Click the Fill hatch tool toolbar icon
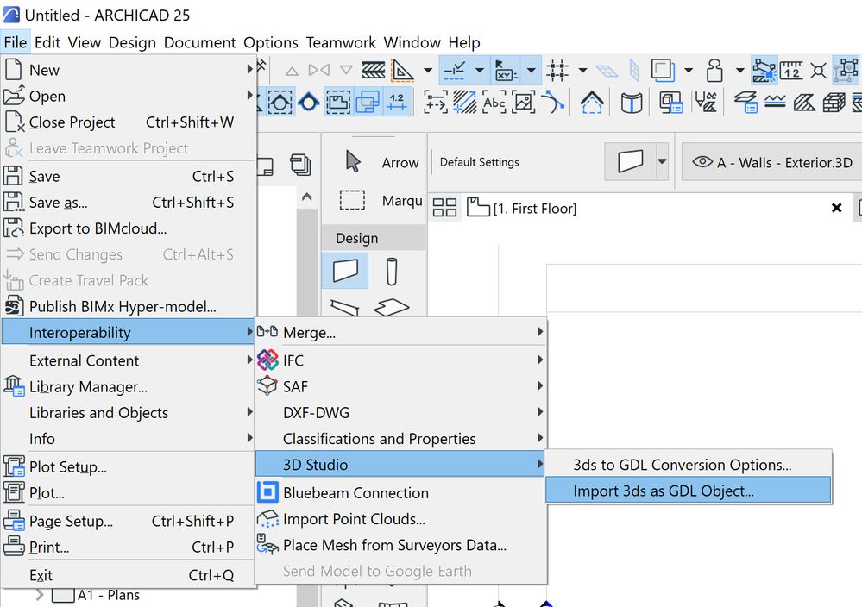Viewport: 862px width, 607px height. pyautogui.click(x=464, y=103)
